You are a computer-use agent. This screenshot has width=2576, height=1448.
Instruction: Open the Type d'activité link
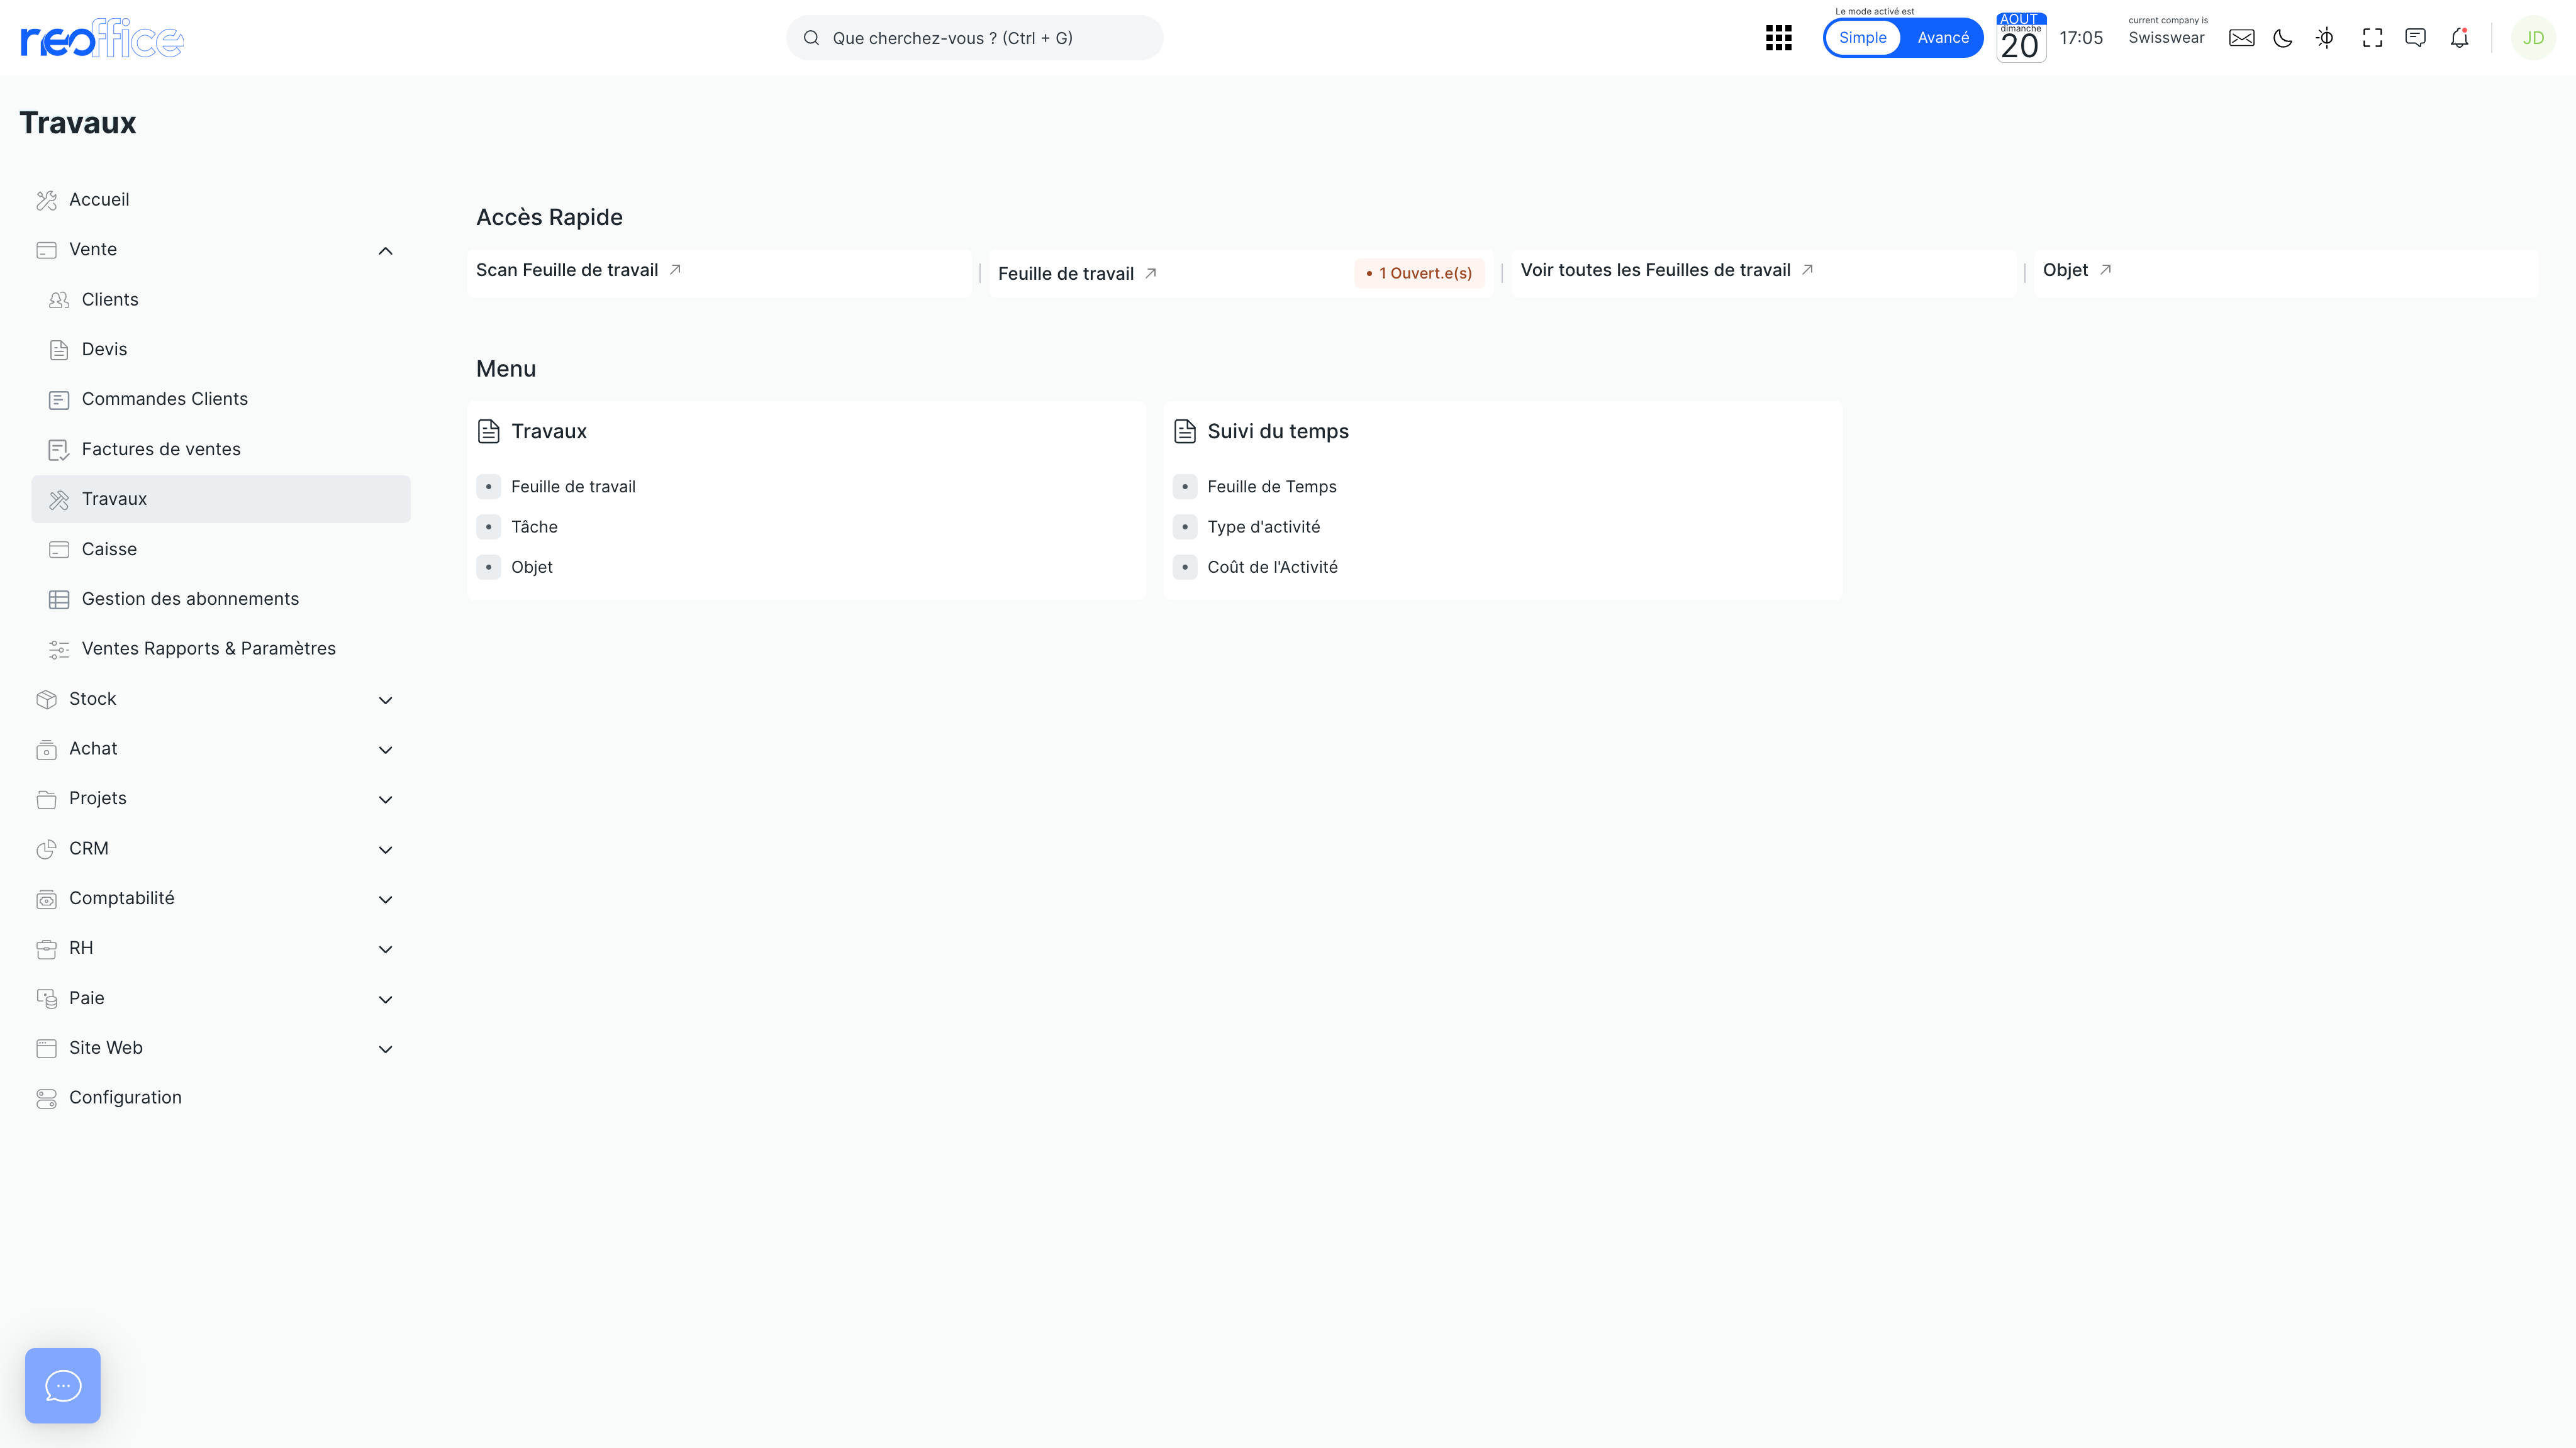pyautogui.click(x=1263, y=527)
